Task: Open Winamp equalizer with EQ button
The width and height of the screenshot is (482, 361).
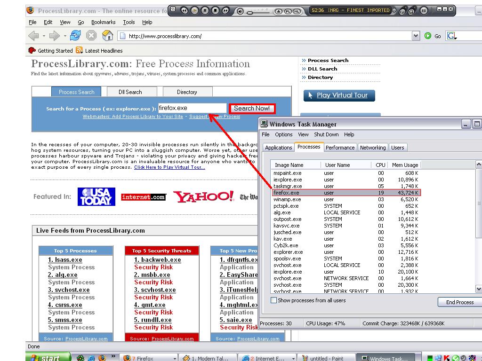Action: pos(424,10)
